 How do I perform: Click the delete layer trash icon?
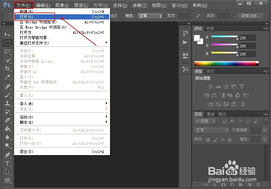pos(258,185)
